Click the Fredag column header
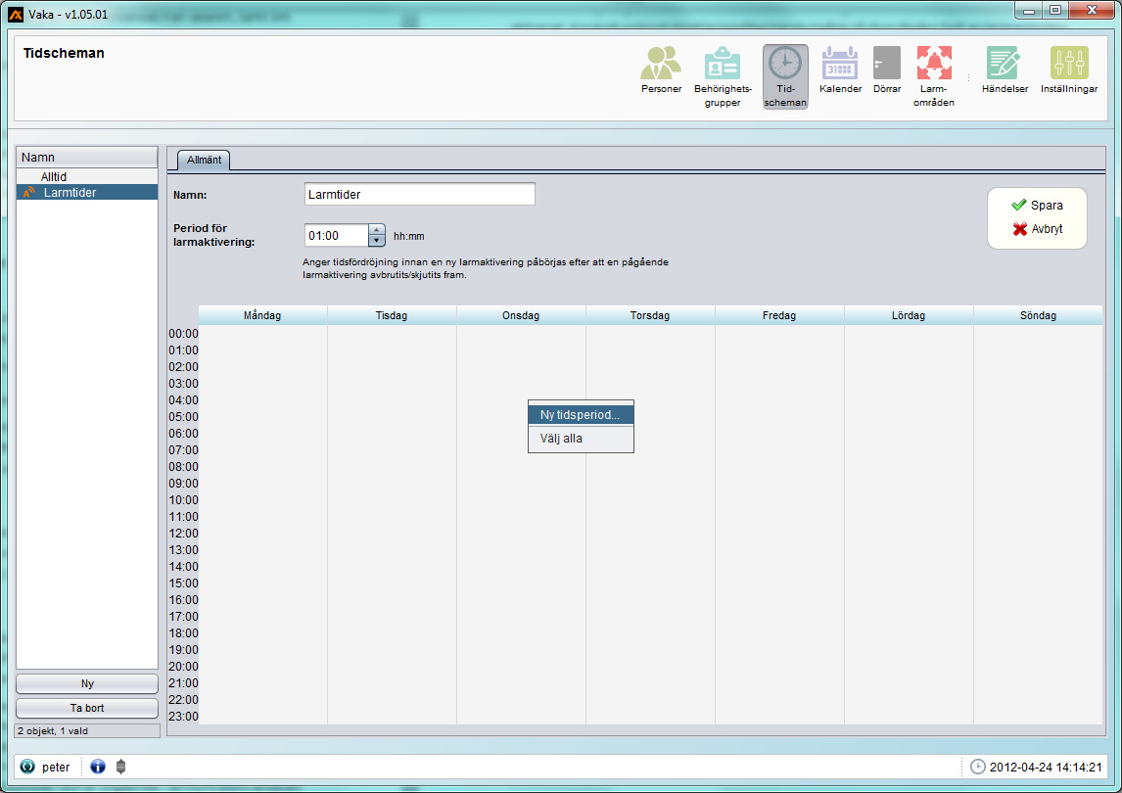 [779, 315]
